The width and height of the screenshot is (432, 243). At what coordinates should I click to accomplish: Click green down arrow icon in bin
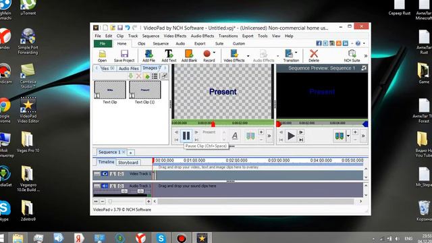pos(131,76)
